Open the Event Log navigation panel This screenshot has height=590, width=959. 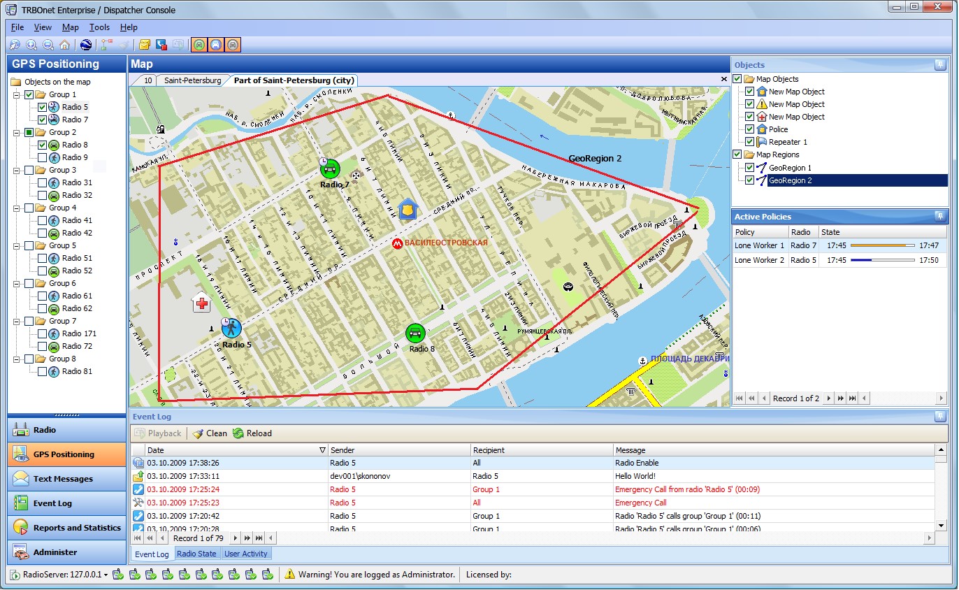pyautogui.click(x=67, y=503)
